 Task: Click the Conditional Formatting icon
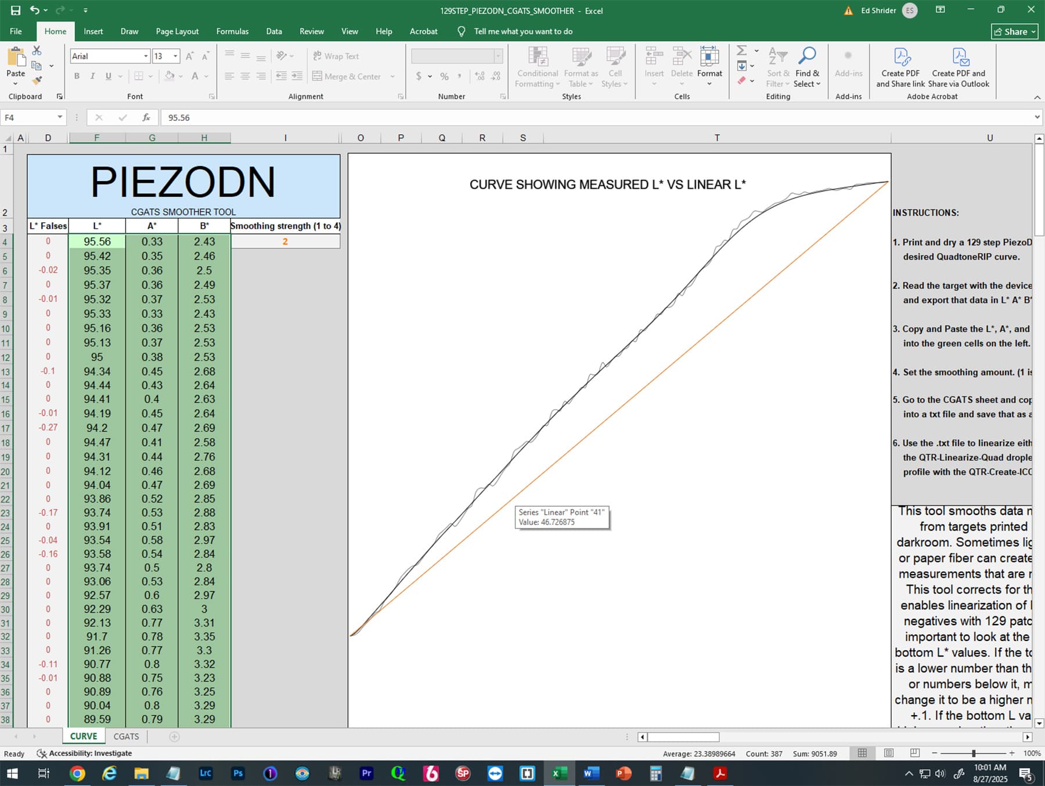tap(538, 57)
